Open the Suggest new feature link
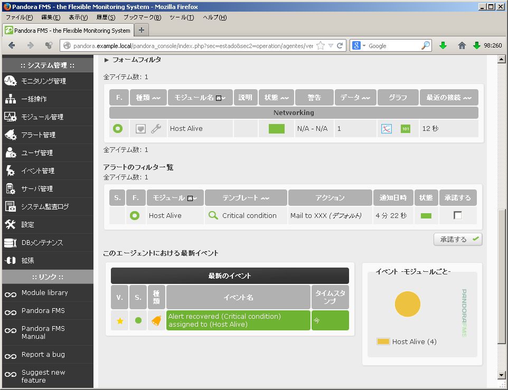508x390 pixels. 43,376
